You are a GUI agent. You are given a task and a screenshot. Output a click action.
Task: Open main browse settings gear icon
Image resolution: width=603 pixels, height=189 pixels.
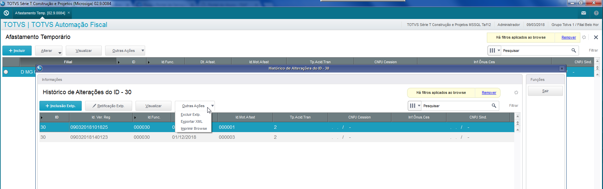(x=584, y=37)
